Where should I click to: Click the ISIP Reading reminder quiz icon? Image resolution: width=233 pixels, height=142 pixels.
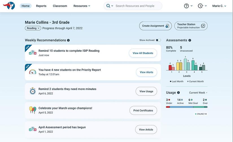tap(33, 53)
